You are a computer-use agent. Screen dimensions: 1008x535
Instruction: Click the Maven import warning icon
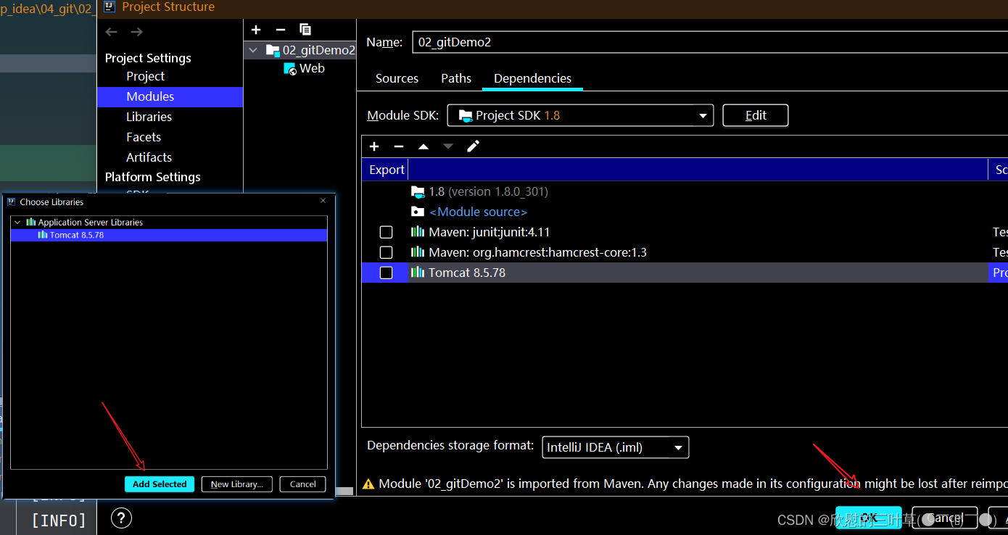(x=368, y=484)
